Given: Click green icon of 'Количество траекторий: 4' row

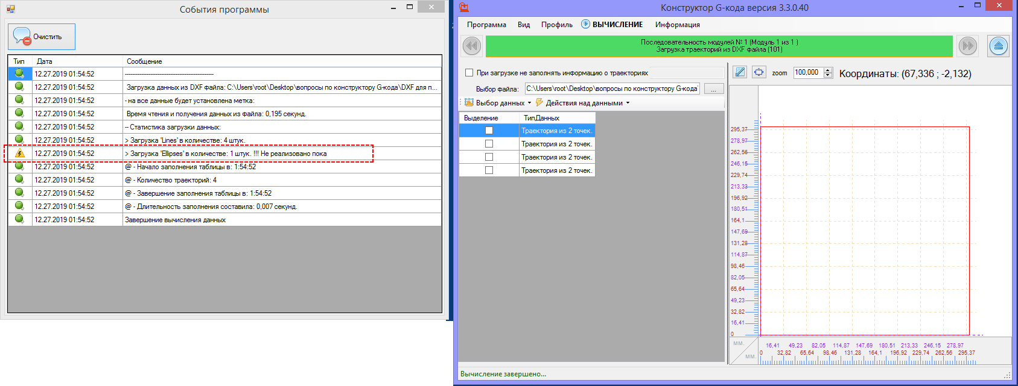Looking at the screenshot, I should click(x=20, y=179).
